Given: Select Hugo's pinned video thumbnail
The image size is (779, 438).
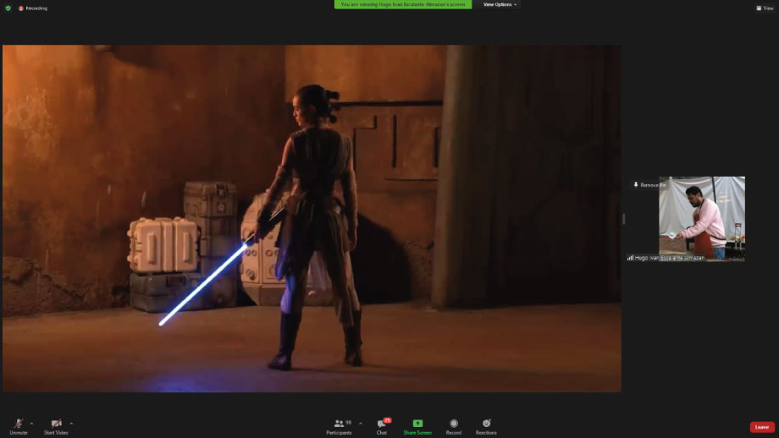Looking at the screenshot, I should click(x=701, y=218).
